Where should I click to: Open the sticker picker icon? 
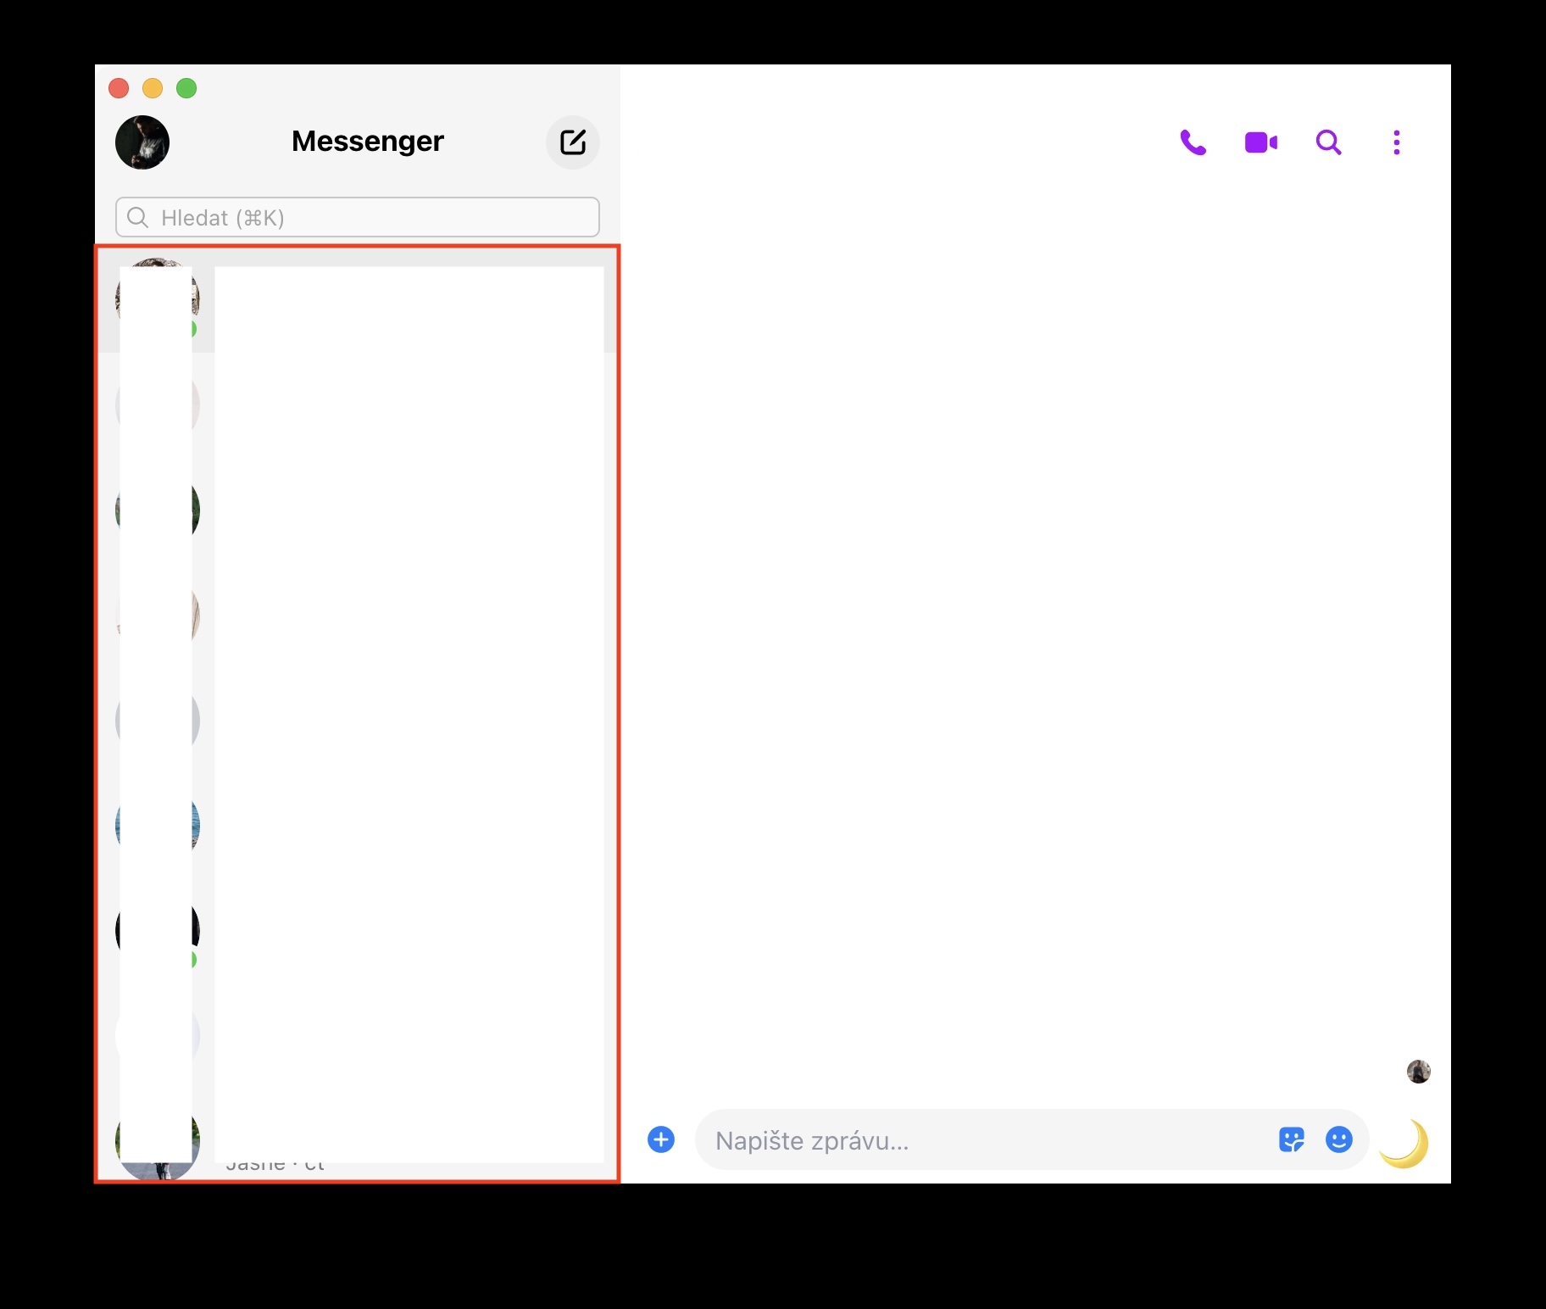tap(1292, 1139)
